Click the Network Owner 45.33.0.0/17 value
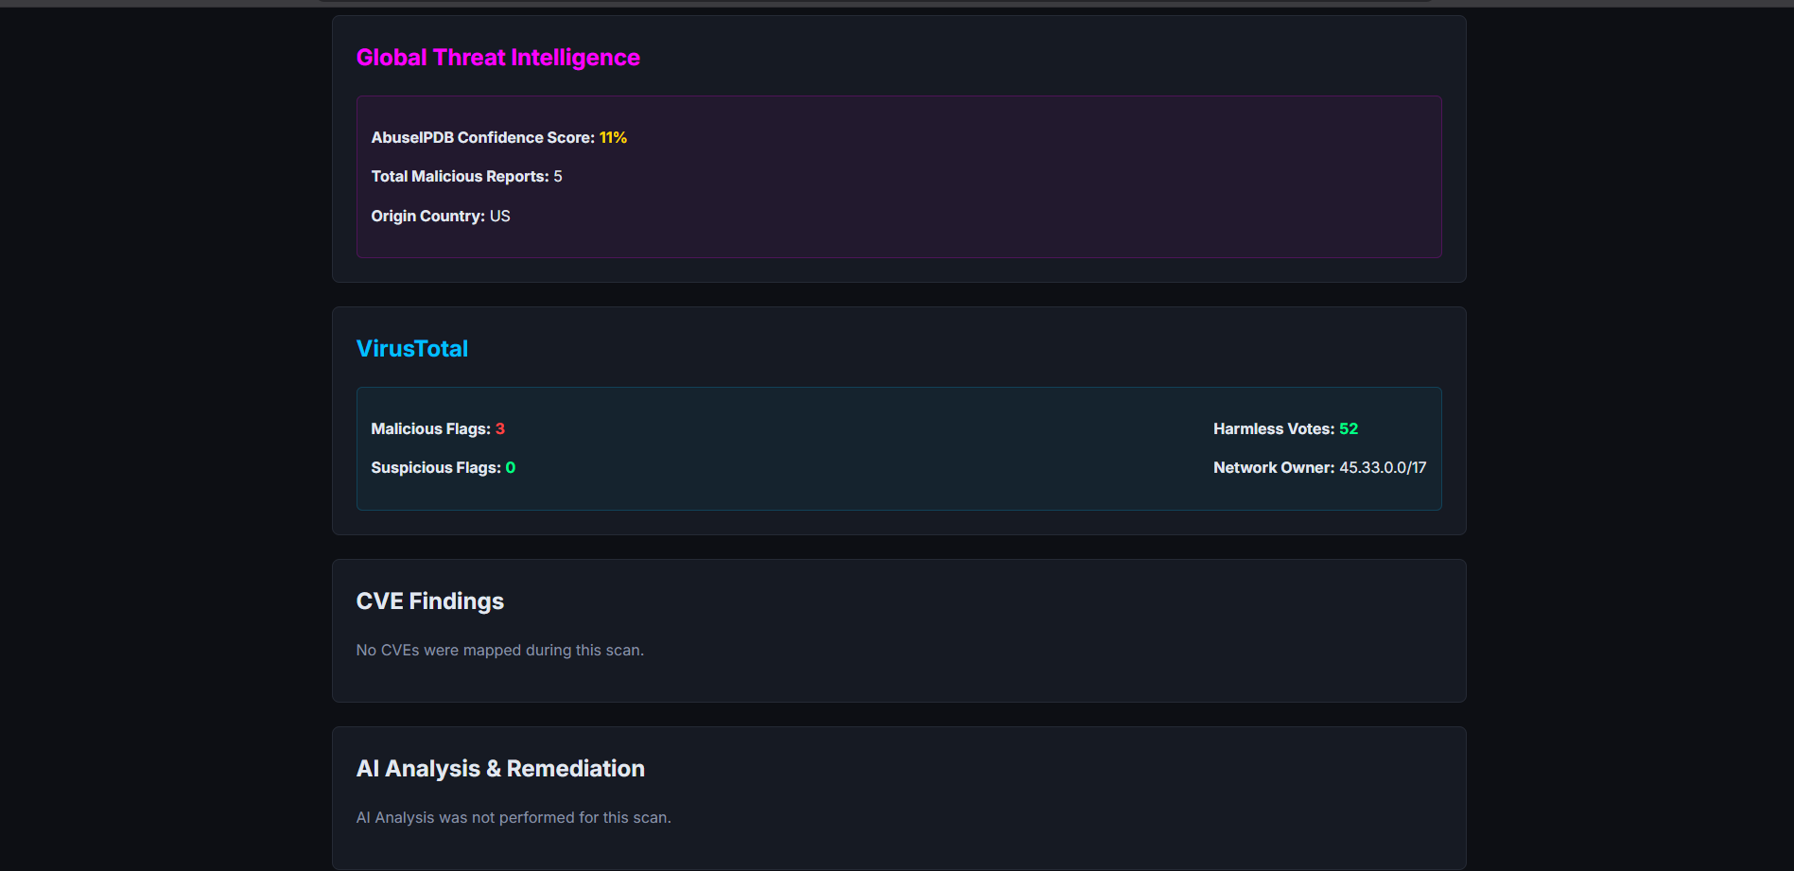 1383,468
